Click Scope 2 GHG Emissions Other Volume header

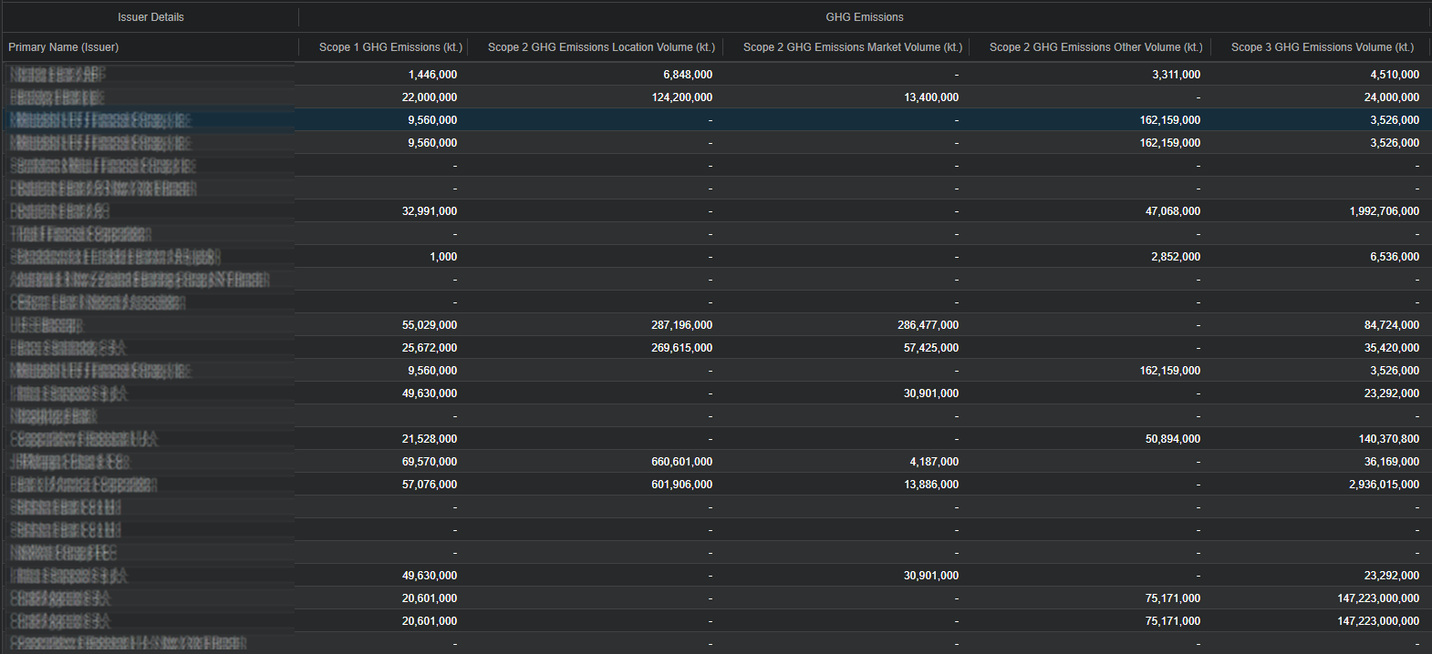pyautogui.click(x=1096, y=47)
